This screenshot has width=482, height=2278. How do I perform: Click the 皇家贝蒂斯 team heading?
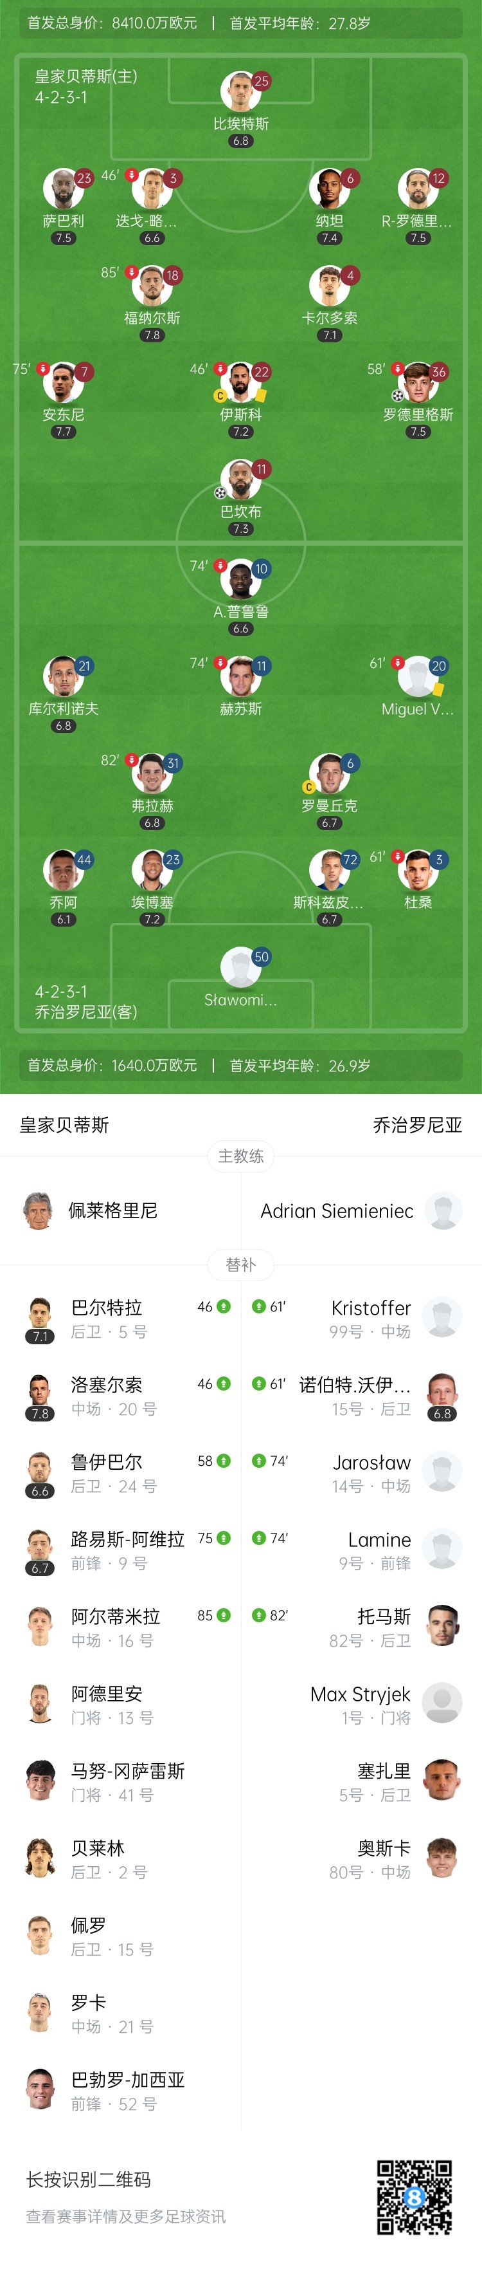pos(64,1125)
